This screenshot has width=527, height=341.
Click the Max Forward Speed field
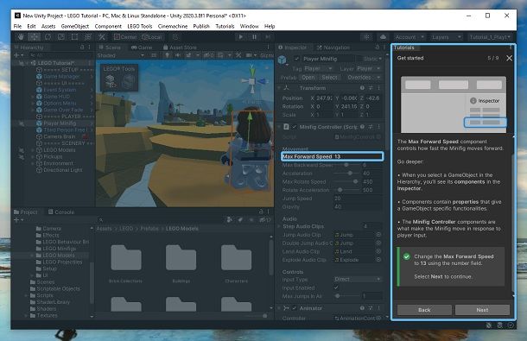[x=332, y=156]
